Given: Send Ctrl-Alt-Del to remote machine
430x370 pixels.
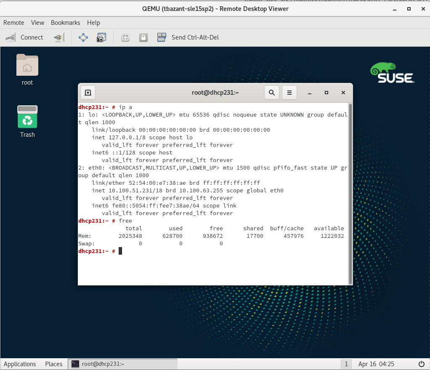Looking at the screenshot, I should (x=188, y=37).
